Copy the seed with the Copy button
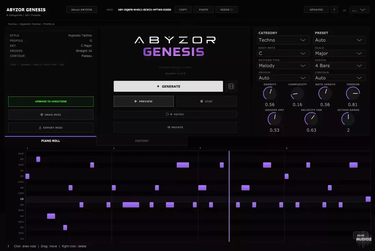 coord(183,10)
